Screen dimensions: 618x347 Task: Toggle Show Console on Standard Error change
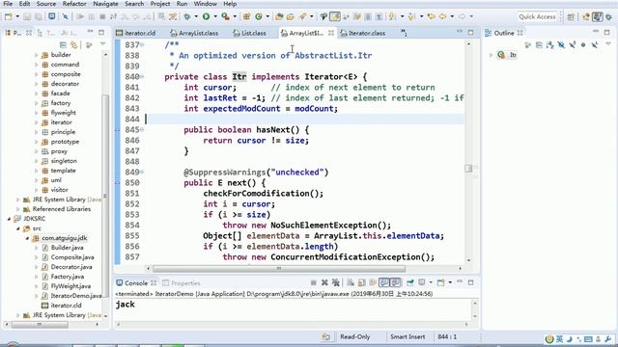point(395,282)
